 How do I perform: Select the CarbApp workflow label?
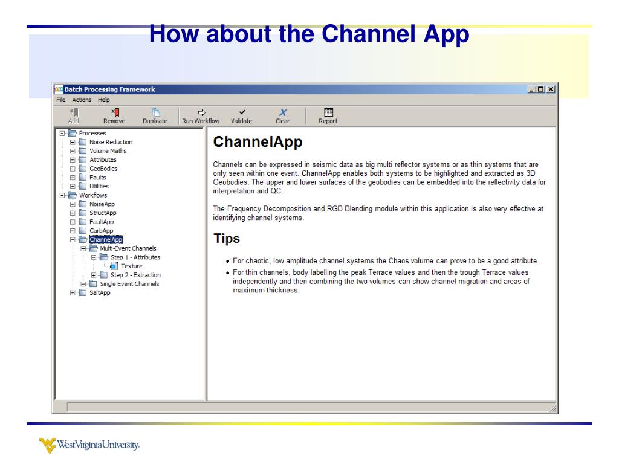pos(101,230)
